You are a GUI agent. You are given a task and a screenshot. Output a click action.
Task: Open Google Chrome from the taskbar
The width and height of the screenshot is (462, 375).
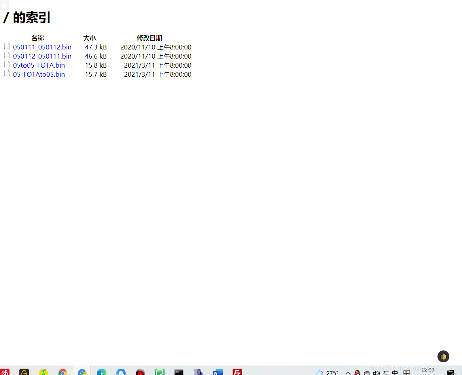[x=63, y=372]
